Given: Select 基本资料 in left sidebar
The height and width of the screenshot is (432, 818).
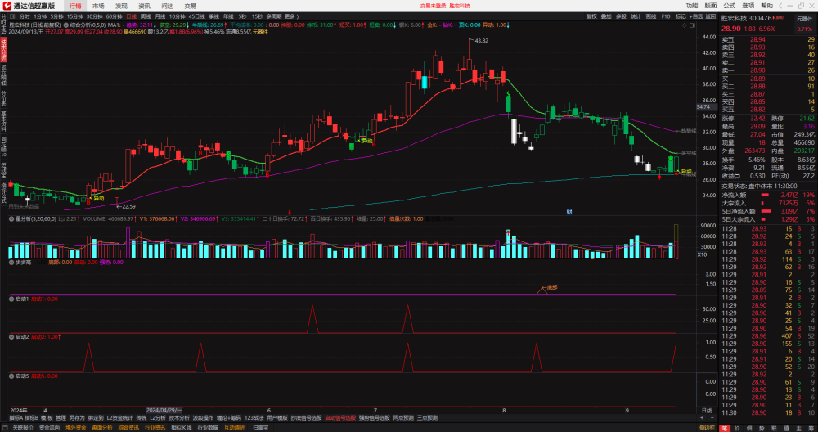Looking at the screenshot, I should pyautogui.click(x=3, y=120).
